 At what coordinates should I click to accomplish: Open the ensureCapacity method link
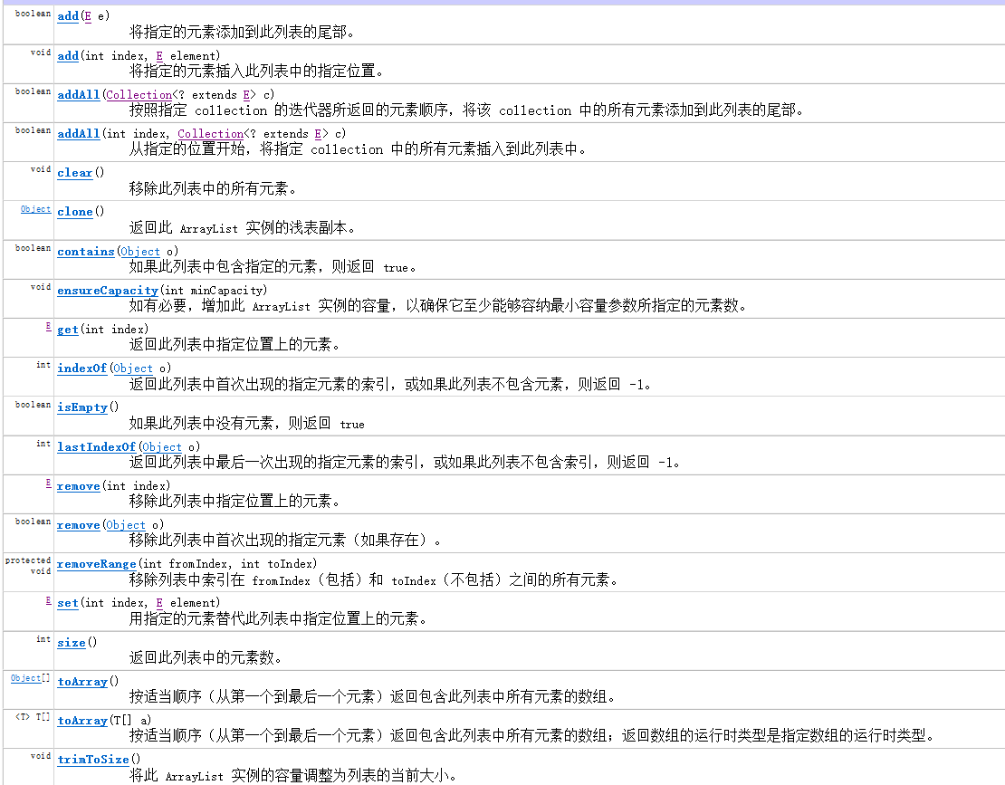107,291
